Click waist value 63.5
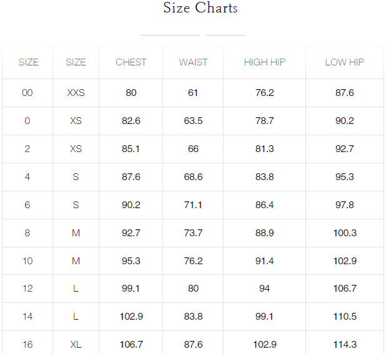Image resolution: width=386 pixels, height=354 pixels. pyautogui.click(x=193, y=121)
